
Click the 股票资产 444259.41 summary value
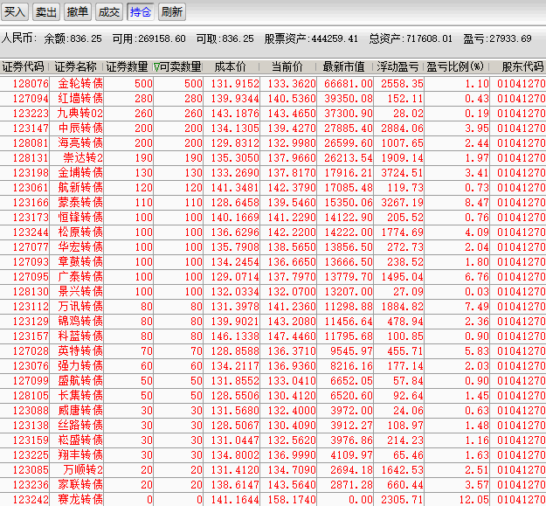311,38
